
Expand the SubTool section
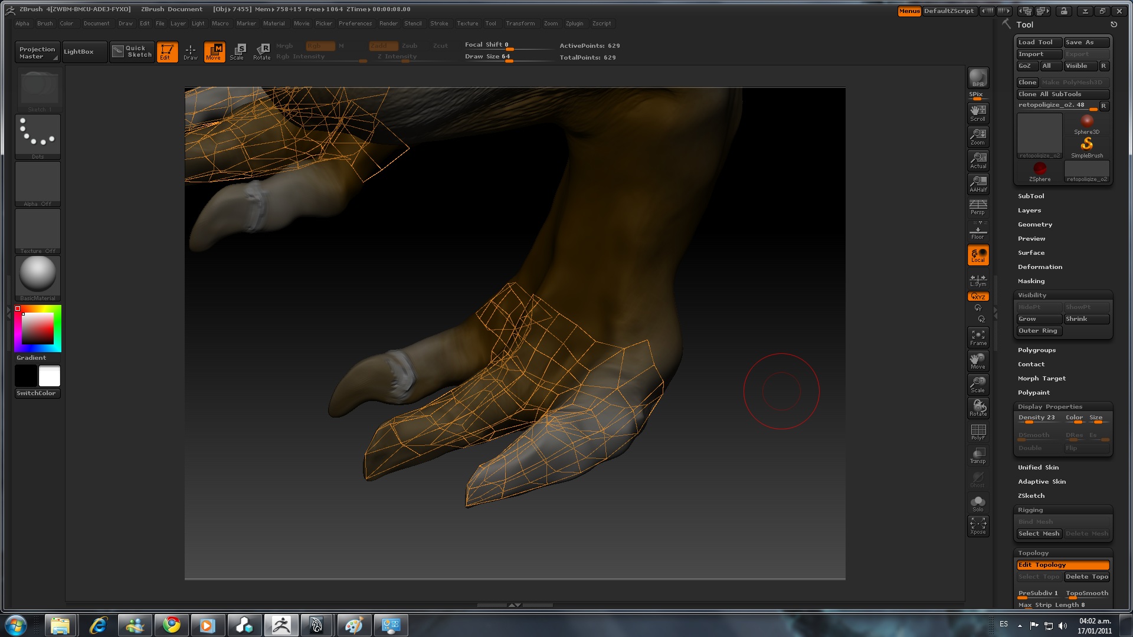(1031, 196)
